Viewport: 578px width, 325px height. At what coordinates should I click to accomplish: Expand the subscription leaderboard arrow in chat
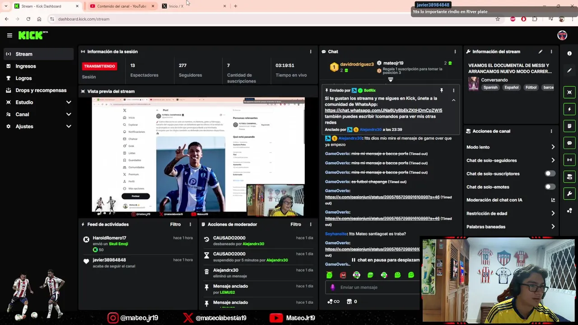pyautogui.click(x=391, y=79)
